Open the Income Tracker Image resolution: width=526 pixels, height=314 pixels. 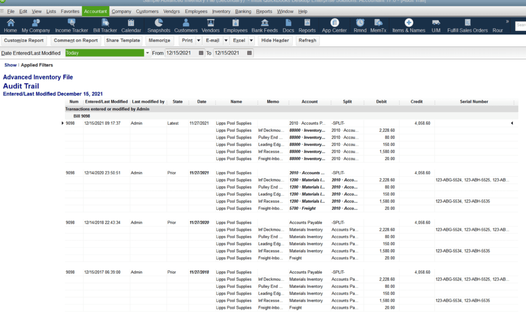71,25
